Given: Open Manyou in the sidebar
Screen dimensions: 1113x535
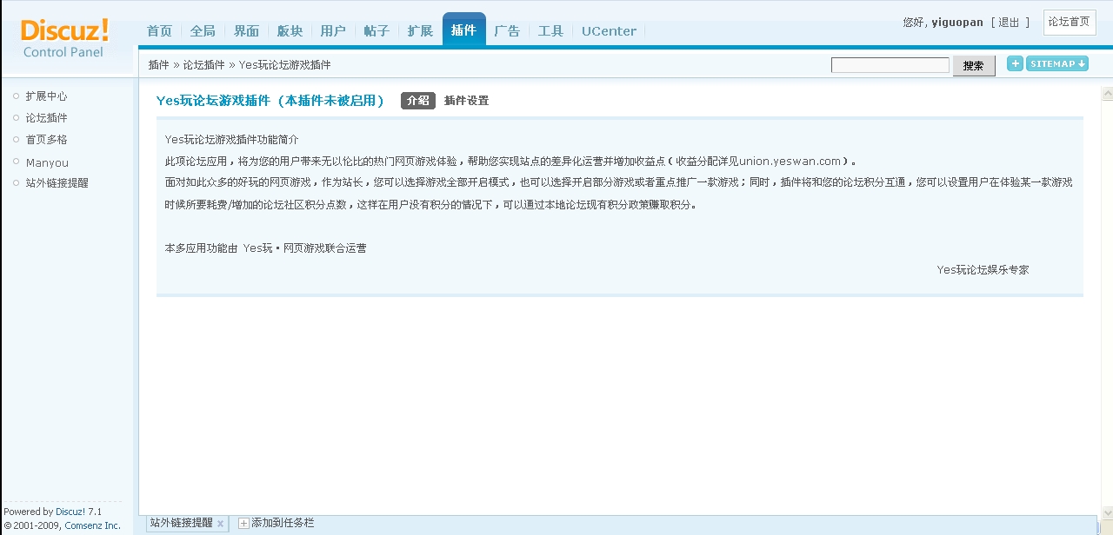Looking at the screenshot, I should pyautogui.click(x=47, y=162).
